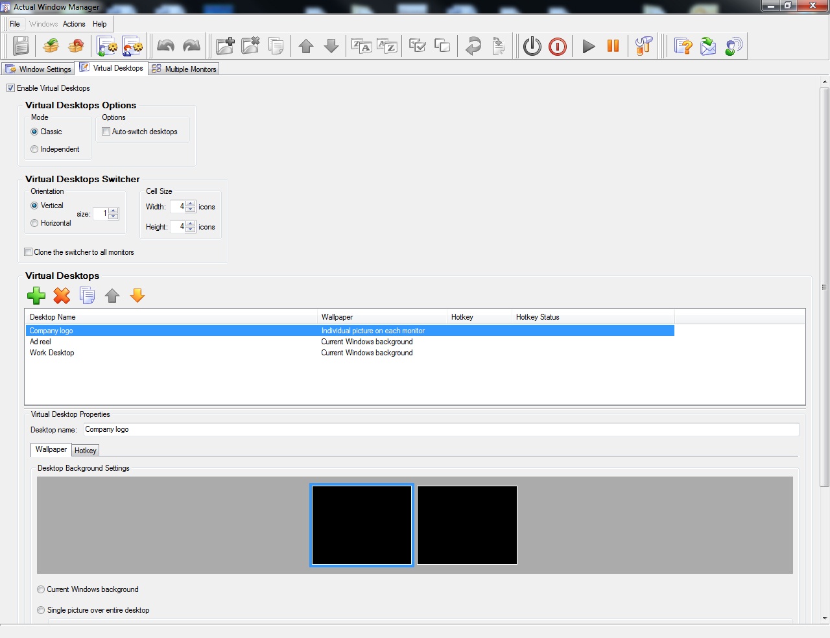830x638 pixels.
Task: Click the cell Width spinner
Action: [191, 206]
